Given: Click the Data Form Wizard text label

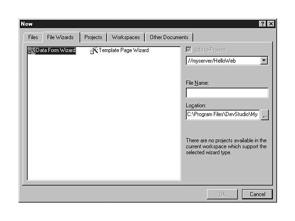Looking at the screenshot, I should click(x=55, y=51).
